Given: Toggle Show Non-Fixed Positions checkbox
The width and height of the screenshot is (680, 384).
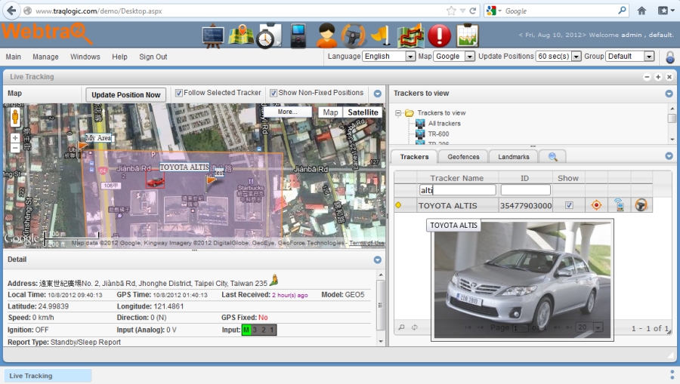Looking at the screenshot, I should (274, 93).
